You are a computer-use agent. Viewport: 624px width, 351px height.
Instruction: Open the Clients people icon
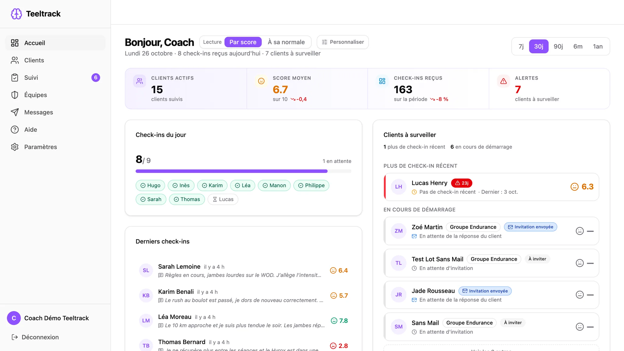15,60
